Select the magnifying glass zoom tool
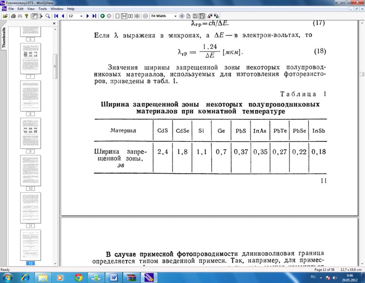 tap(48, 16)
